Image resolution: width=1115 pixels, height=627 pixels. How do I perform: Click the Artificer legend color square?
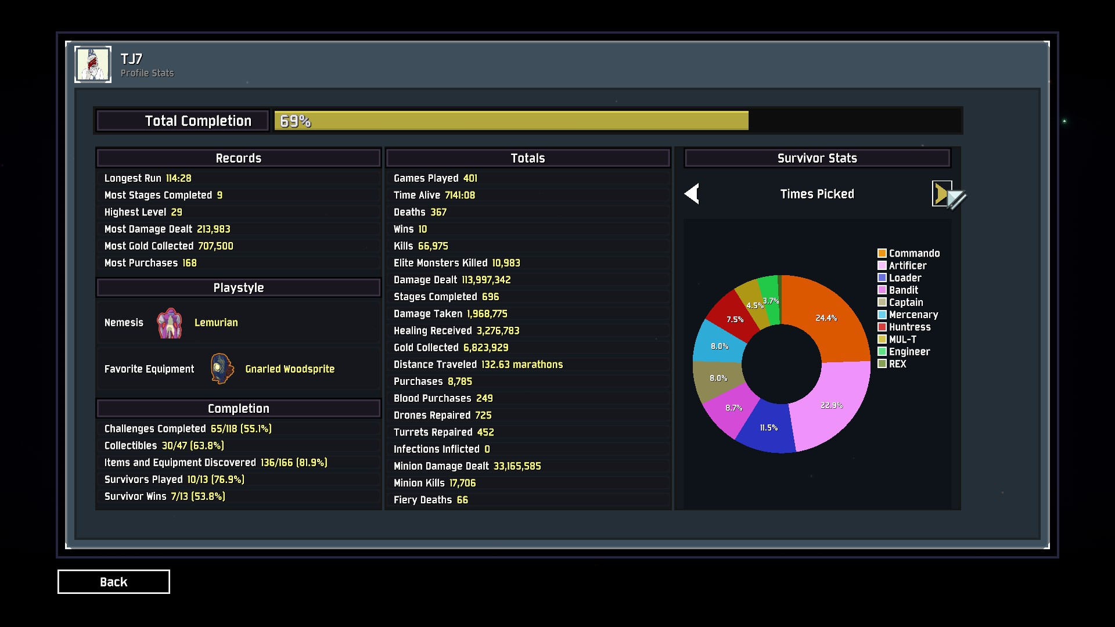tap(882, 265)
